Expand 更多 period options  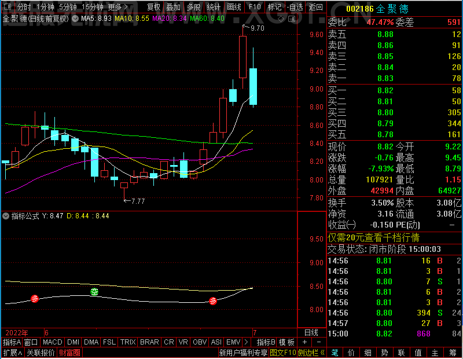point(117,7)
